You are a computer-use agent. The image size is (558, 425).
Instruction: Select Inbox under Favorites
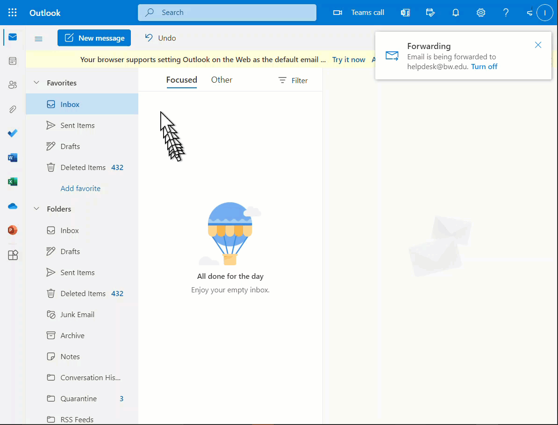pos(82,104)
